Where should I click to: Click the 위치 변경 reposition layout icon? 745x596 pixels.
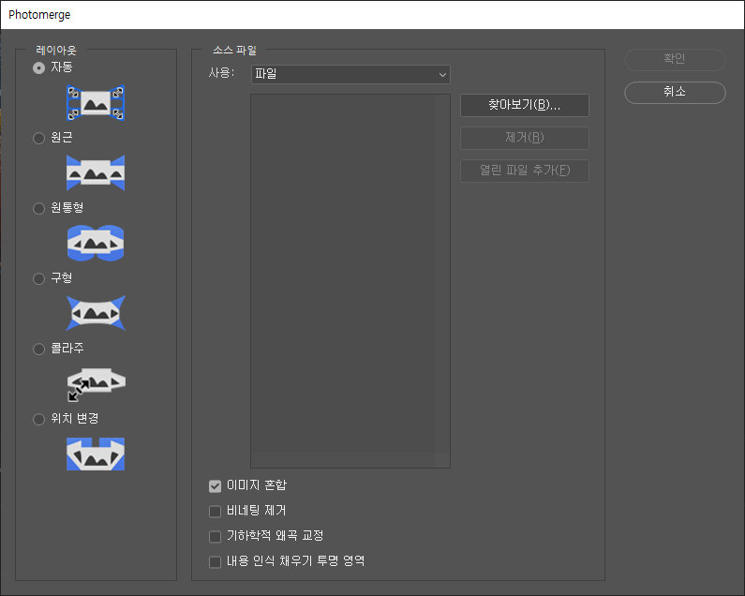tap(96, 454)
